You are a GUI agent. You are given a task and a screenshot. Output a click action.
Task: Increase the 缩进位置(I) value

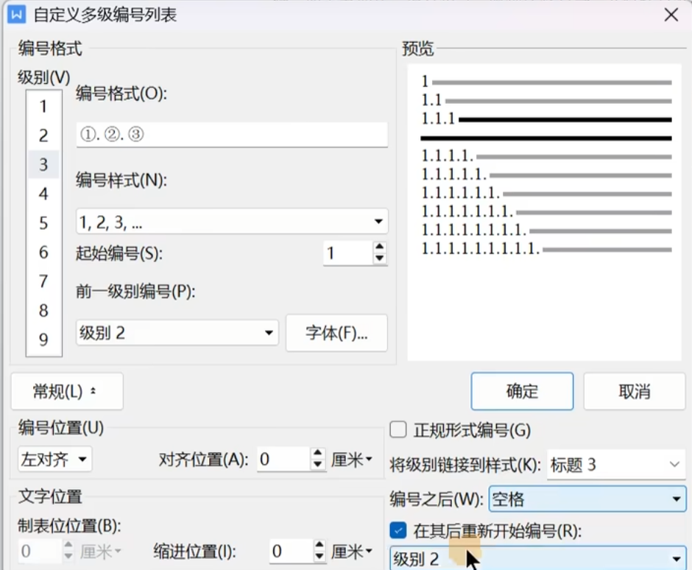pyautogui.click(x=319, y=545)
